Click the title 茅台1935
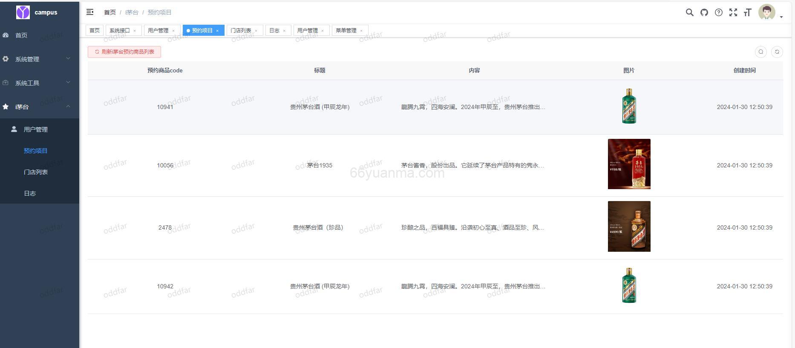Screen dimensions: 795x348 320,165
